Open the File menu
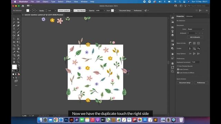221x124 pixels. (x=32, y=2)
